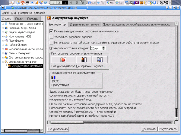Collapse Управление питанием tree node
This screenshot has height=135, width=181.
[x=3, y=62]
